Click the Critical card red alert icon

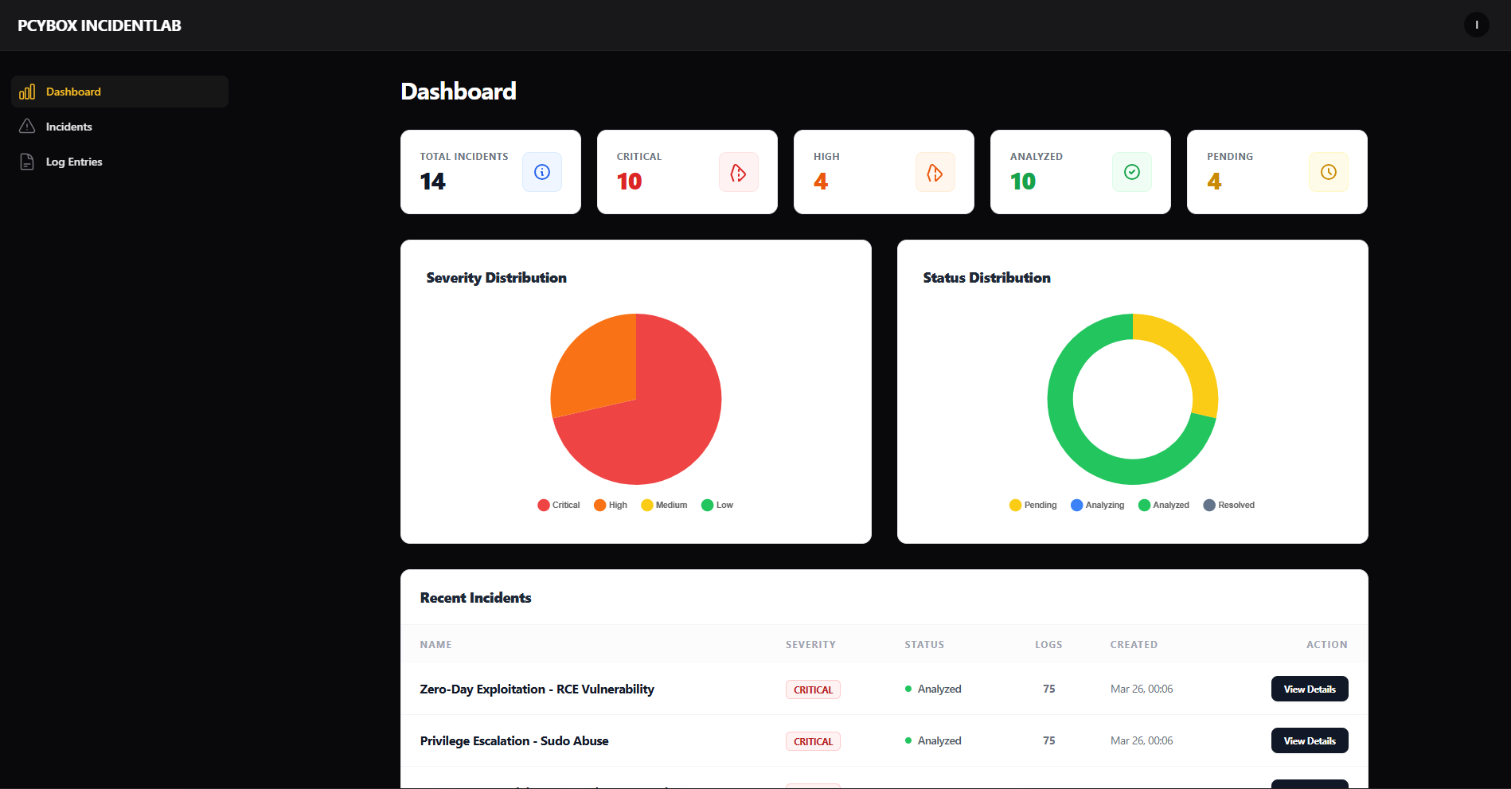(x=739, y=172)
